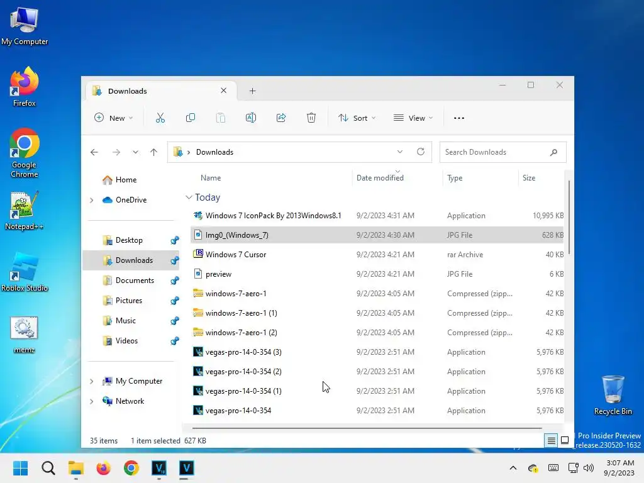Click the File Explorer taskbar icon
The width and height of the screenshot is (644, 483).
[75, 468]
